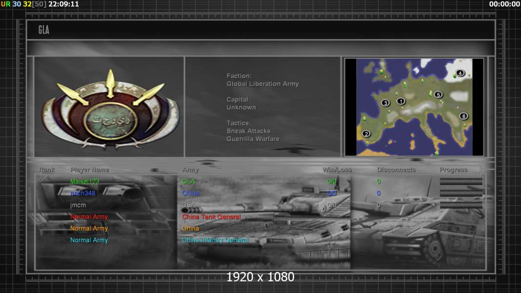Image resolution: width=521 pixels, height=293 pixels.
Task: Click start position marker 6 on map
Action: [464, 116]
